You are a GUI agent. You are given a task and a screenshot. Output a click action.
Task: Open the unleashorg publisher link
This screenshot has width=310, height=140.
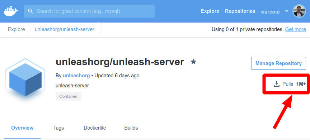tap(76, 76)
